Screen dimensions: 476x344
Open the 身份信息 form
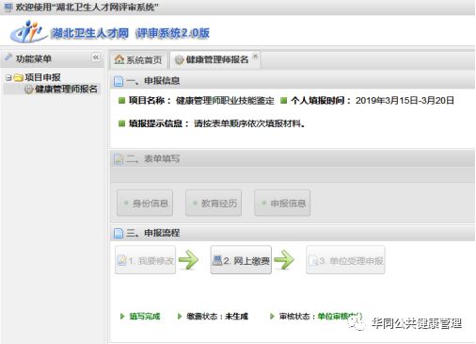point(145,203)
